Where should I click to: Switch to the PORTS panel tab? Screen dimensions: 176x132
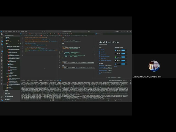[x=51, y=80]
